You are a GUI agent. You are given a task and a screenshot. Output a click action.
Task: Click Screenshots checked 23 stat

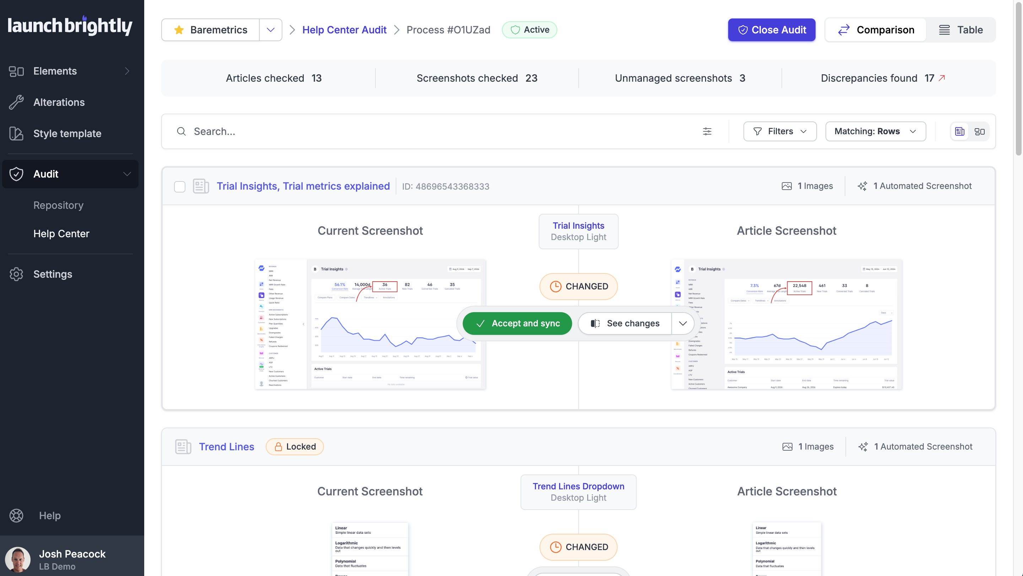point(477,78)
